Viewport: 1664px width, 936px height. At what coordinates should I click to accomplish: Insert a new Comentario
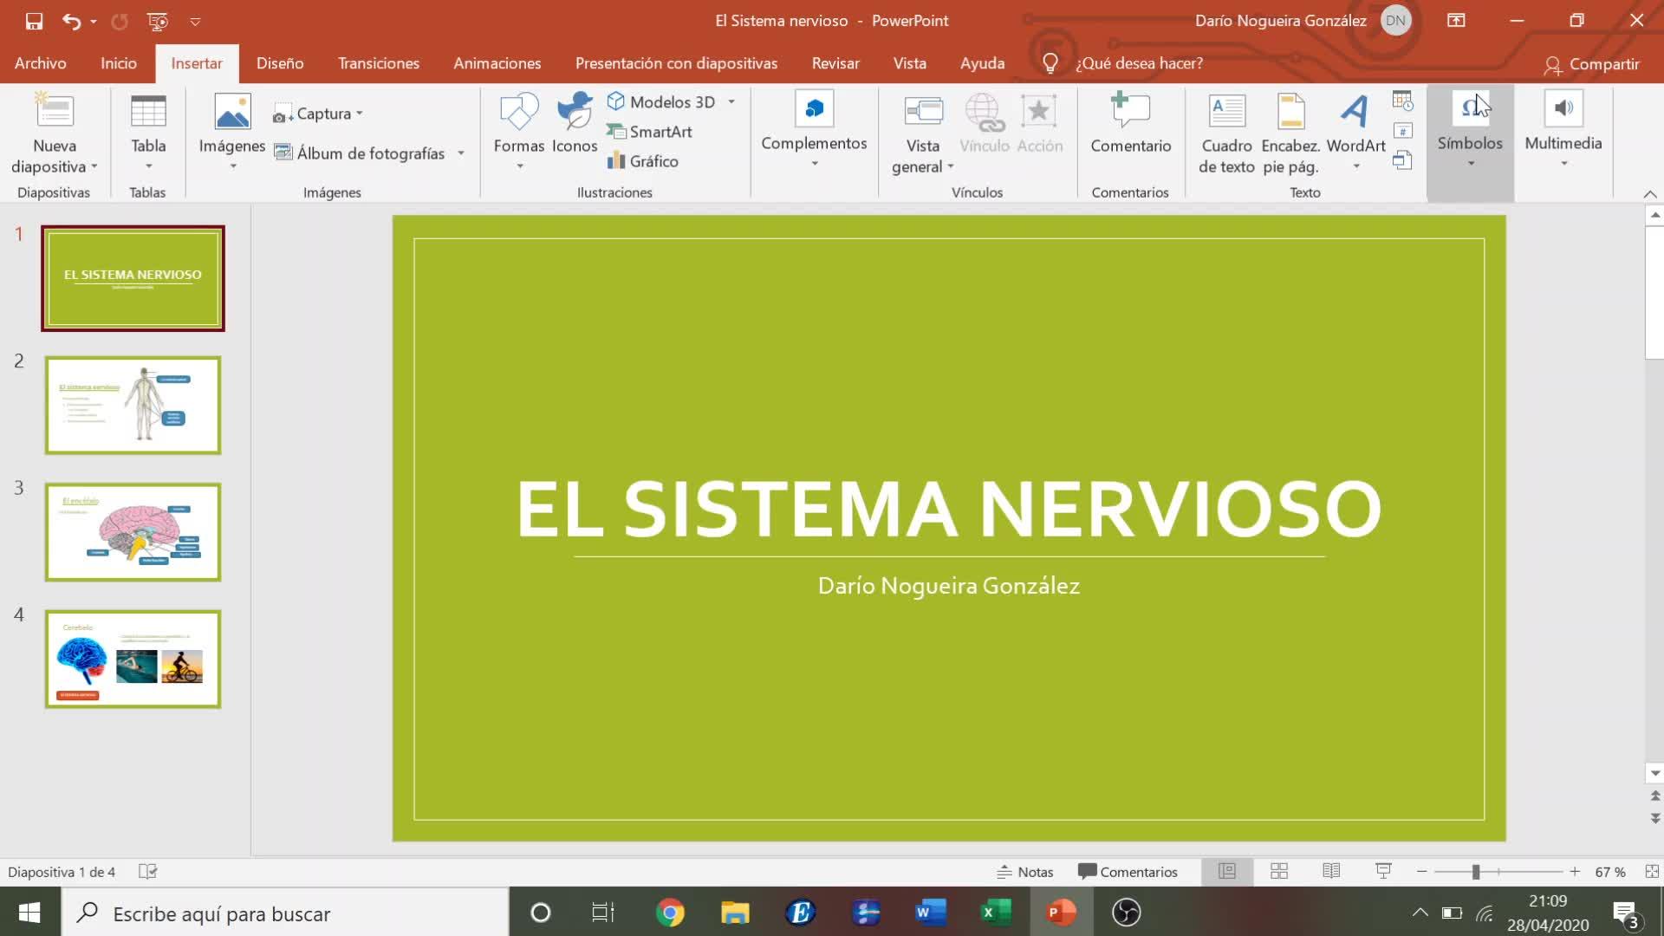point(1130,124)
